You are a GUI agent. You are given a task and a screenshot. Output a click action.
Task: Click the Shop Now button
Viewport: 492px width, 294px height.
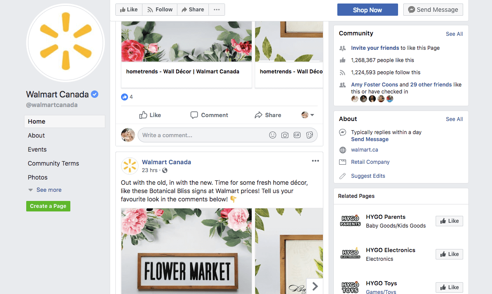coord(367,10)
